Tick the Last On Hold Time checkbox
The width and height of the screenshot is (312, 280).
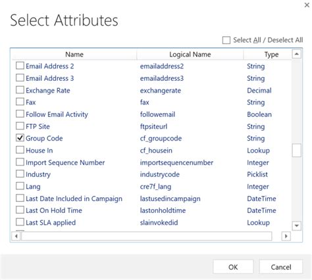20,210
